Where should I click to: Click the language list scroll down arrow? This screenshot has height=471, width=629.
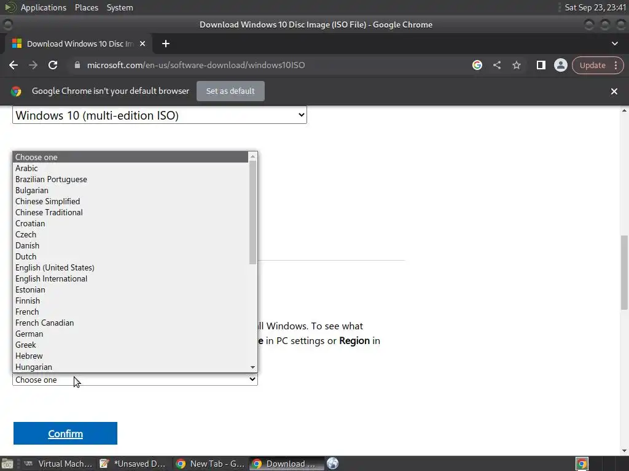click(x=252, y=367)
